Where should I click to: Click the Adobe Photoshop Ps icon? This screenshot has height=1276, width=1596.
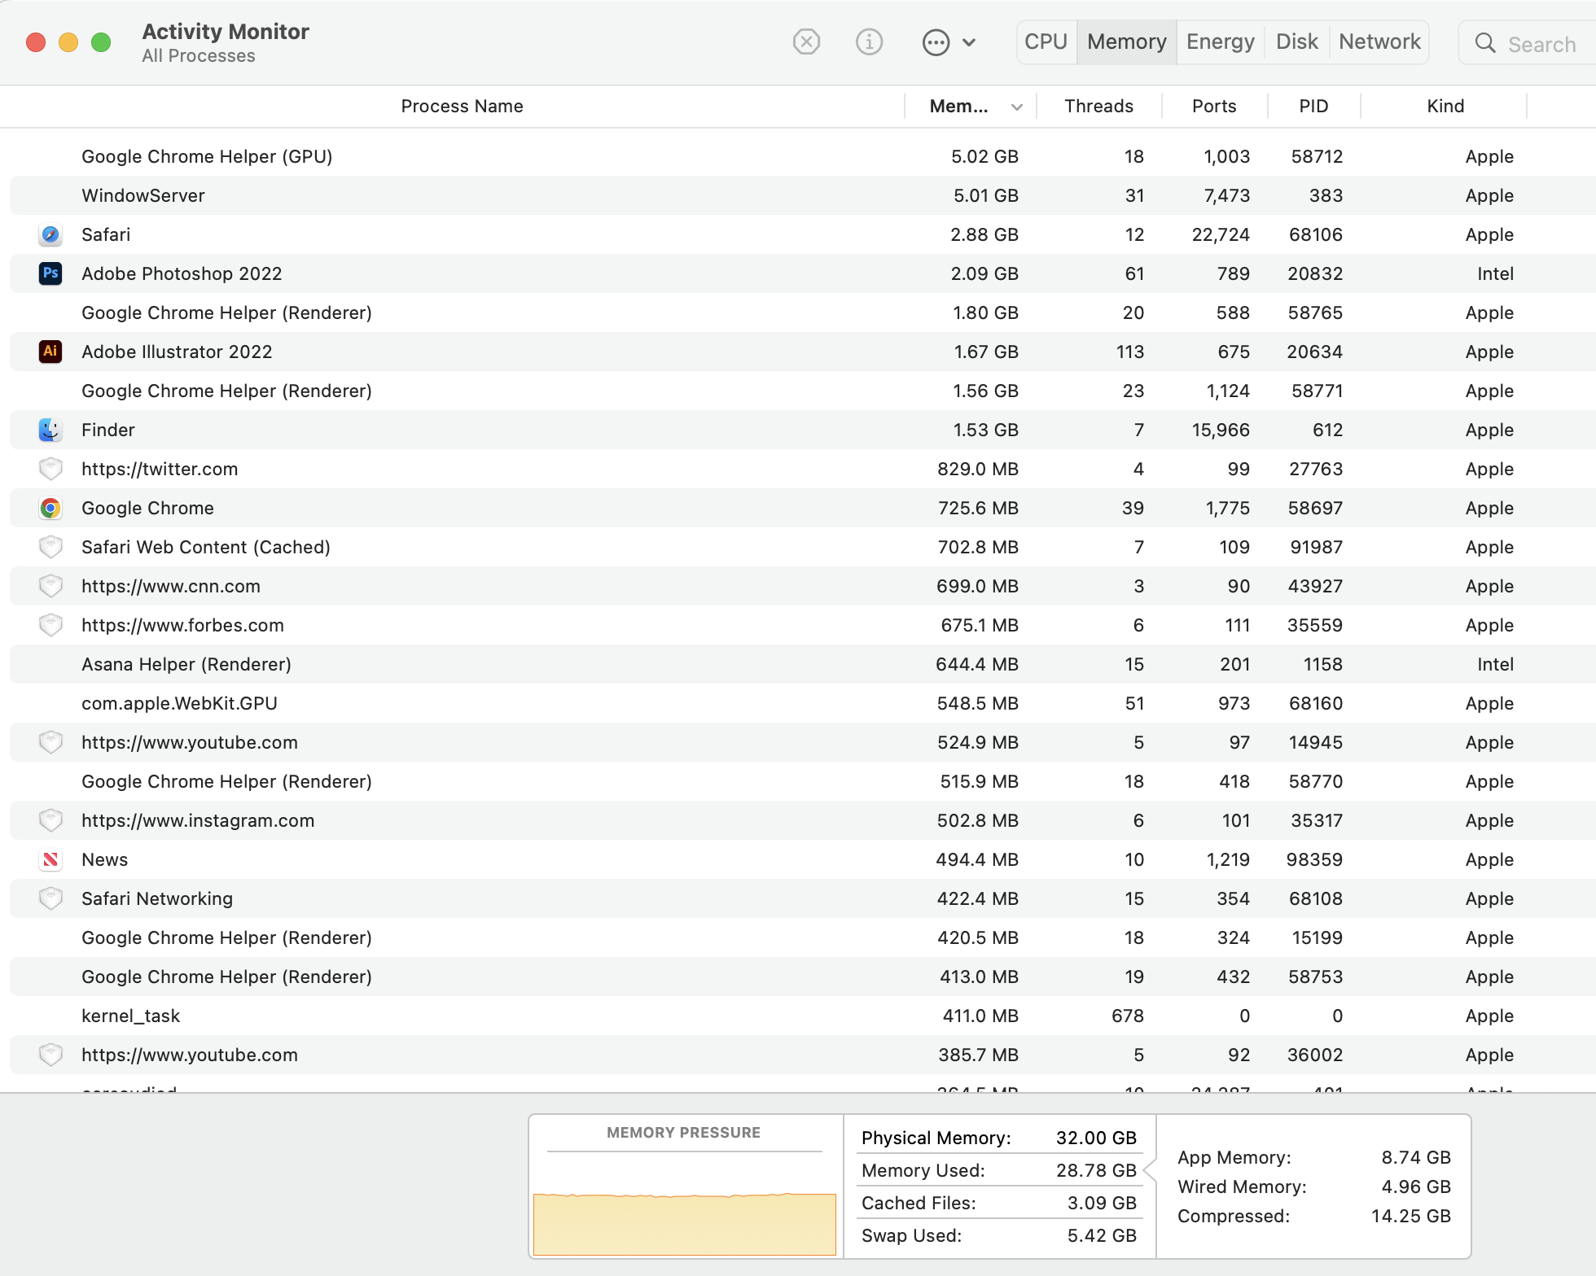click(50, 273)
